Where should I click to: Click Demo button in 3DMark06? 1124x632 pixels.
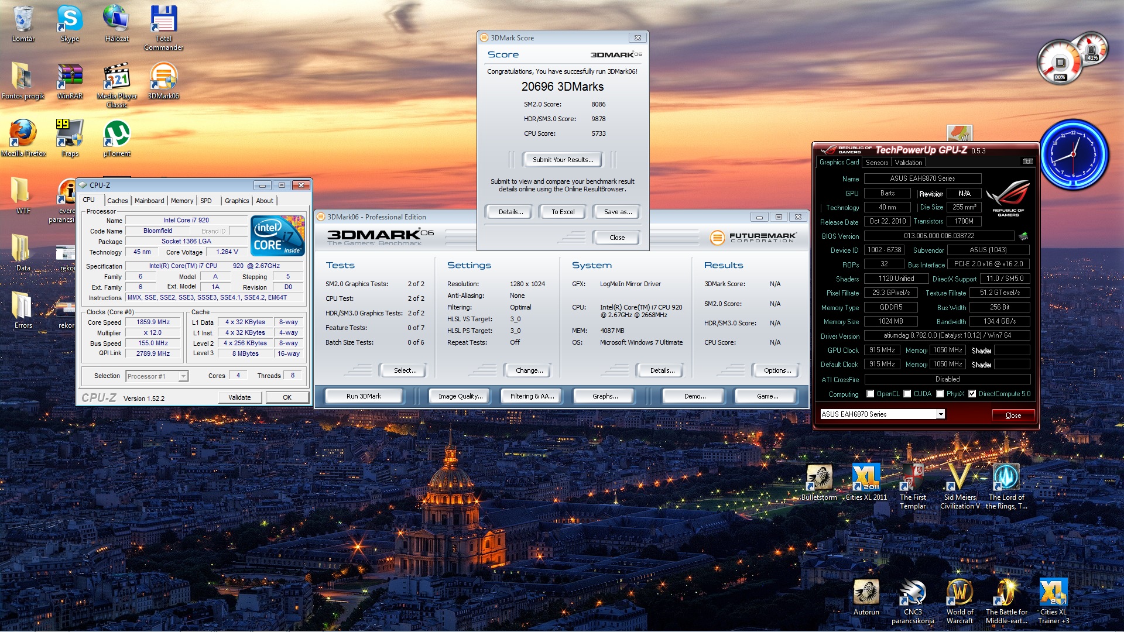coord(695,396)
